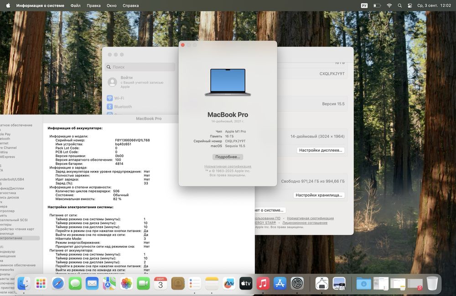Open the Справка menu
The height and width of the screenshot is (296, 456).
point(130,5)
